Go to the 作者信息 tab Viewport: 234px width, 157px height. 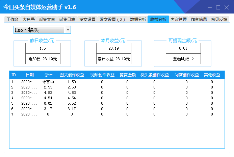(199, 20)
